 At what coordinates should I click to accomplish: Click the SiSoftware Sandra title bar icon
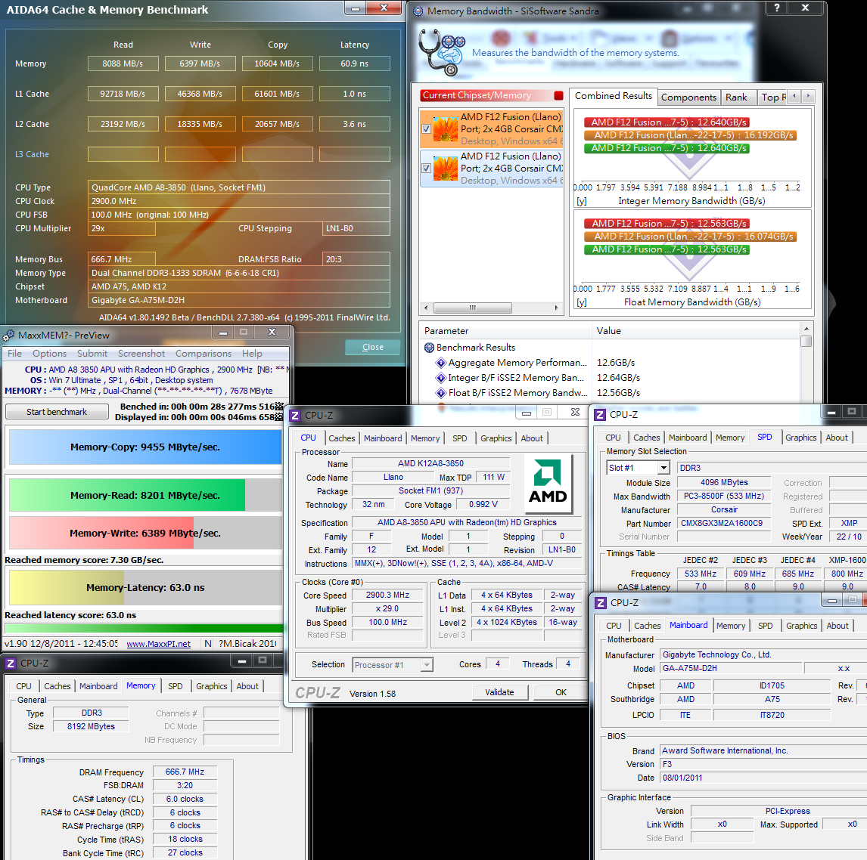coord(418,11)
